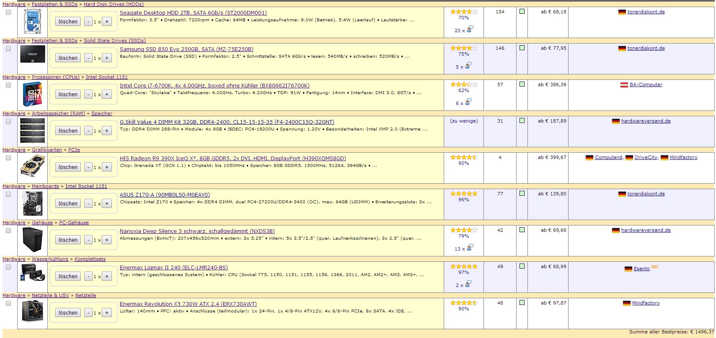Visit DriveCity shop link
This screenshot has width=716, height=338.
click(x=646, y=157)
